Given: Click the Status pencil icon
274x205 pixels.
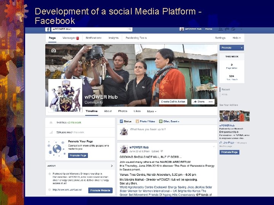Looking at the screenshot, I should 121,121.
